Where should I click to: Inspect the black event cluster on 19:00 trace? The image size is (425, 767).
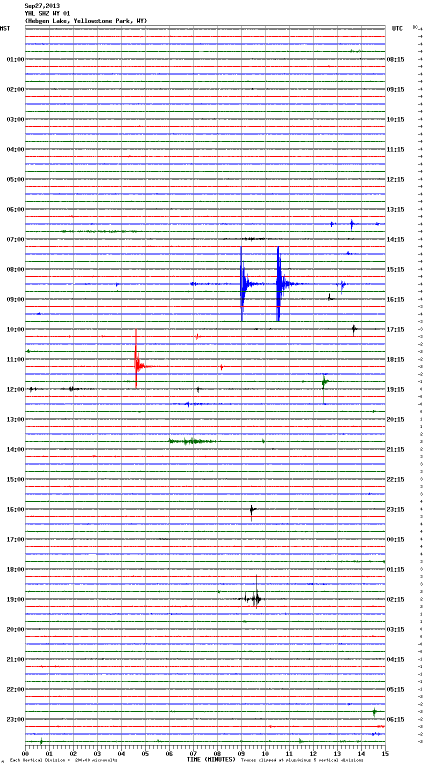255,598
